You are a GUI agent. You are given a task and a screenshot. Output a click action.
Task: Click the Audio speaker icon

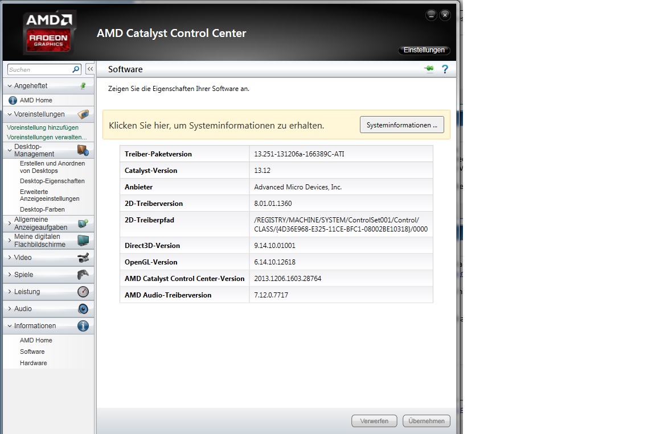(83, 309)
